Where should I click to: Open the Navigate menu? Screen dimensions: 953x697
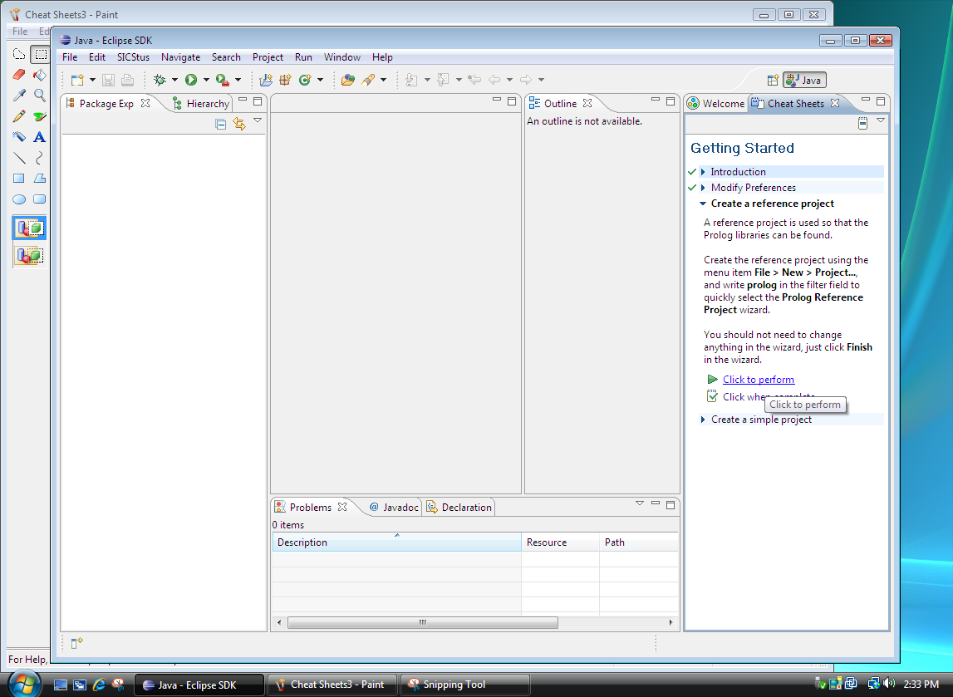point(180,57)
